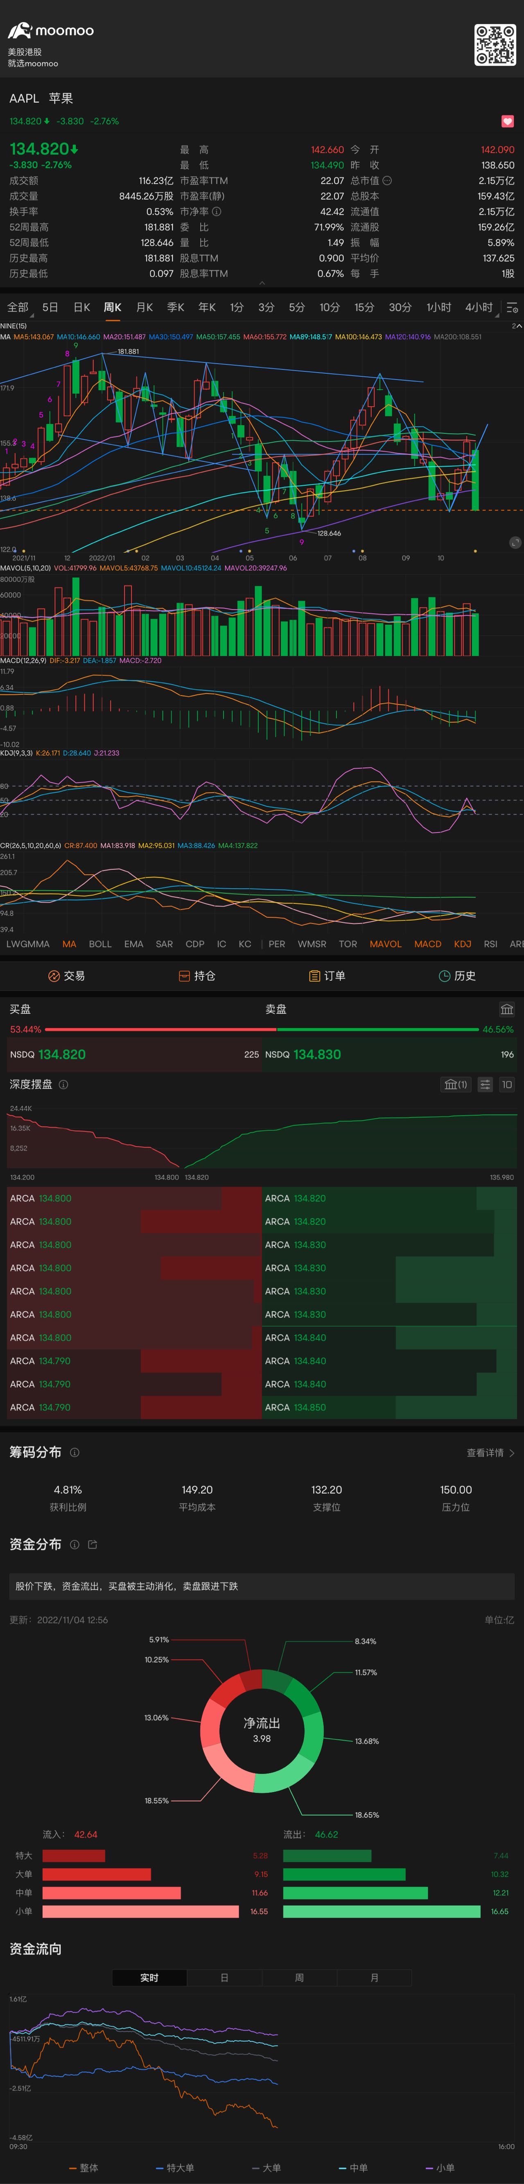The width and height of the screenshot is (524, 2184).
Task: Toggle 小单 line in flow legend
Action: point(440,2168)
